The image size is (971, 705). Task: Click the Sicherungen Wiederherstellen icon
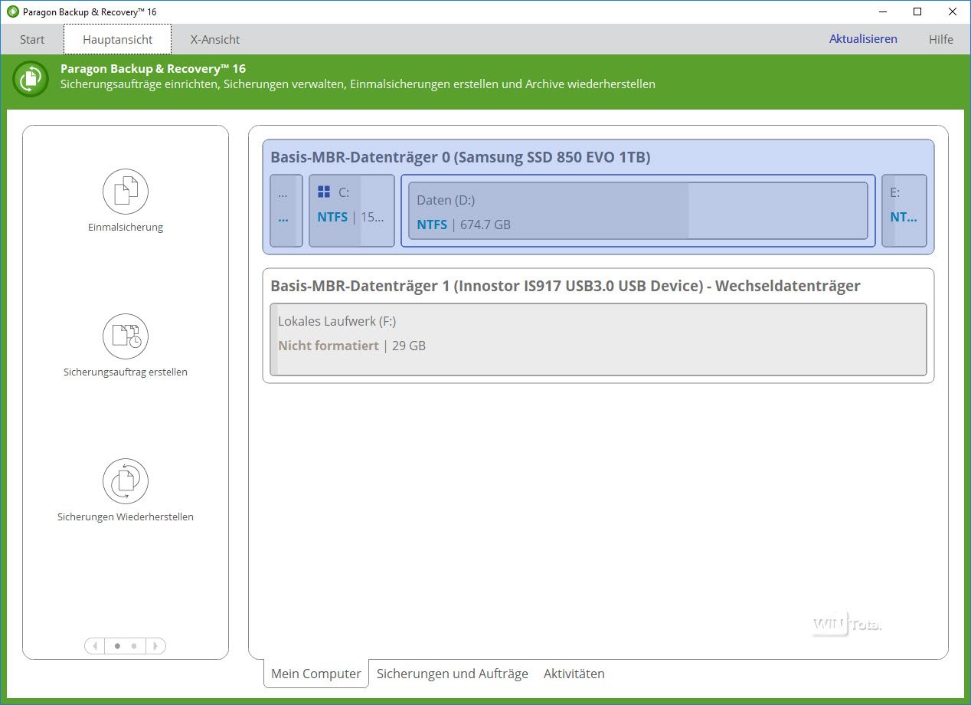coord(126,481)
